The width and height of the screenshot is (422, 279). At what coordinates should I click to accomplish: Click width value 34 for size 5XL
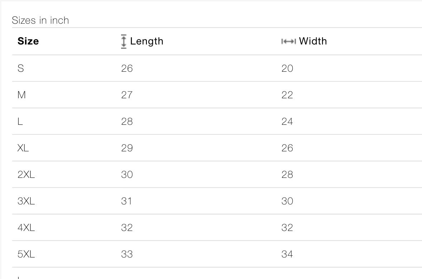pos(287,254)
